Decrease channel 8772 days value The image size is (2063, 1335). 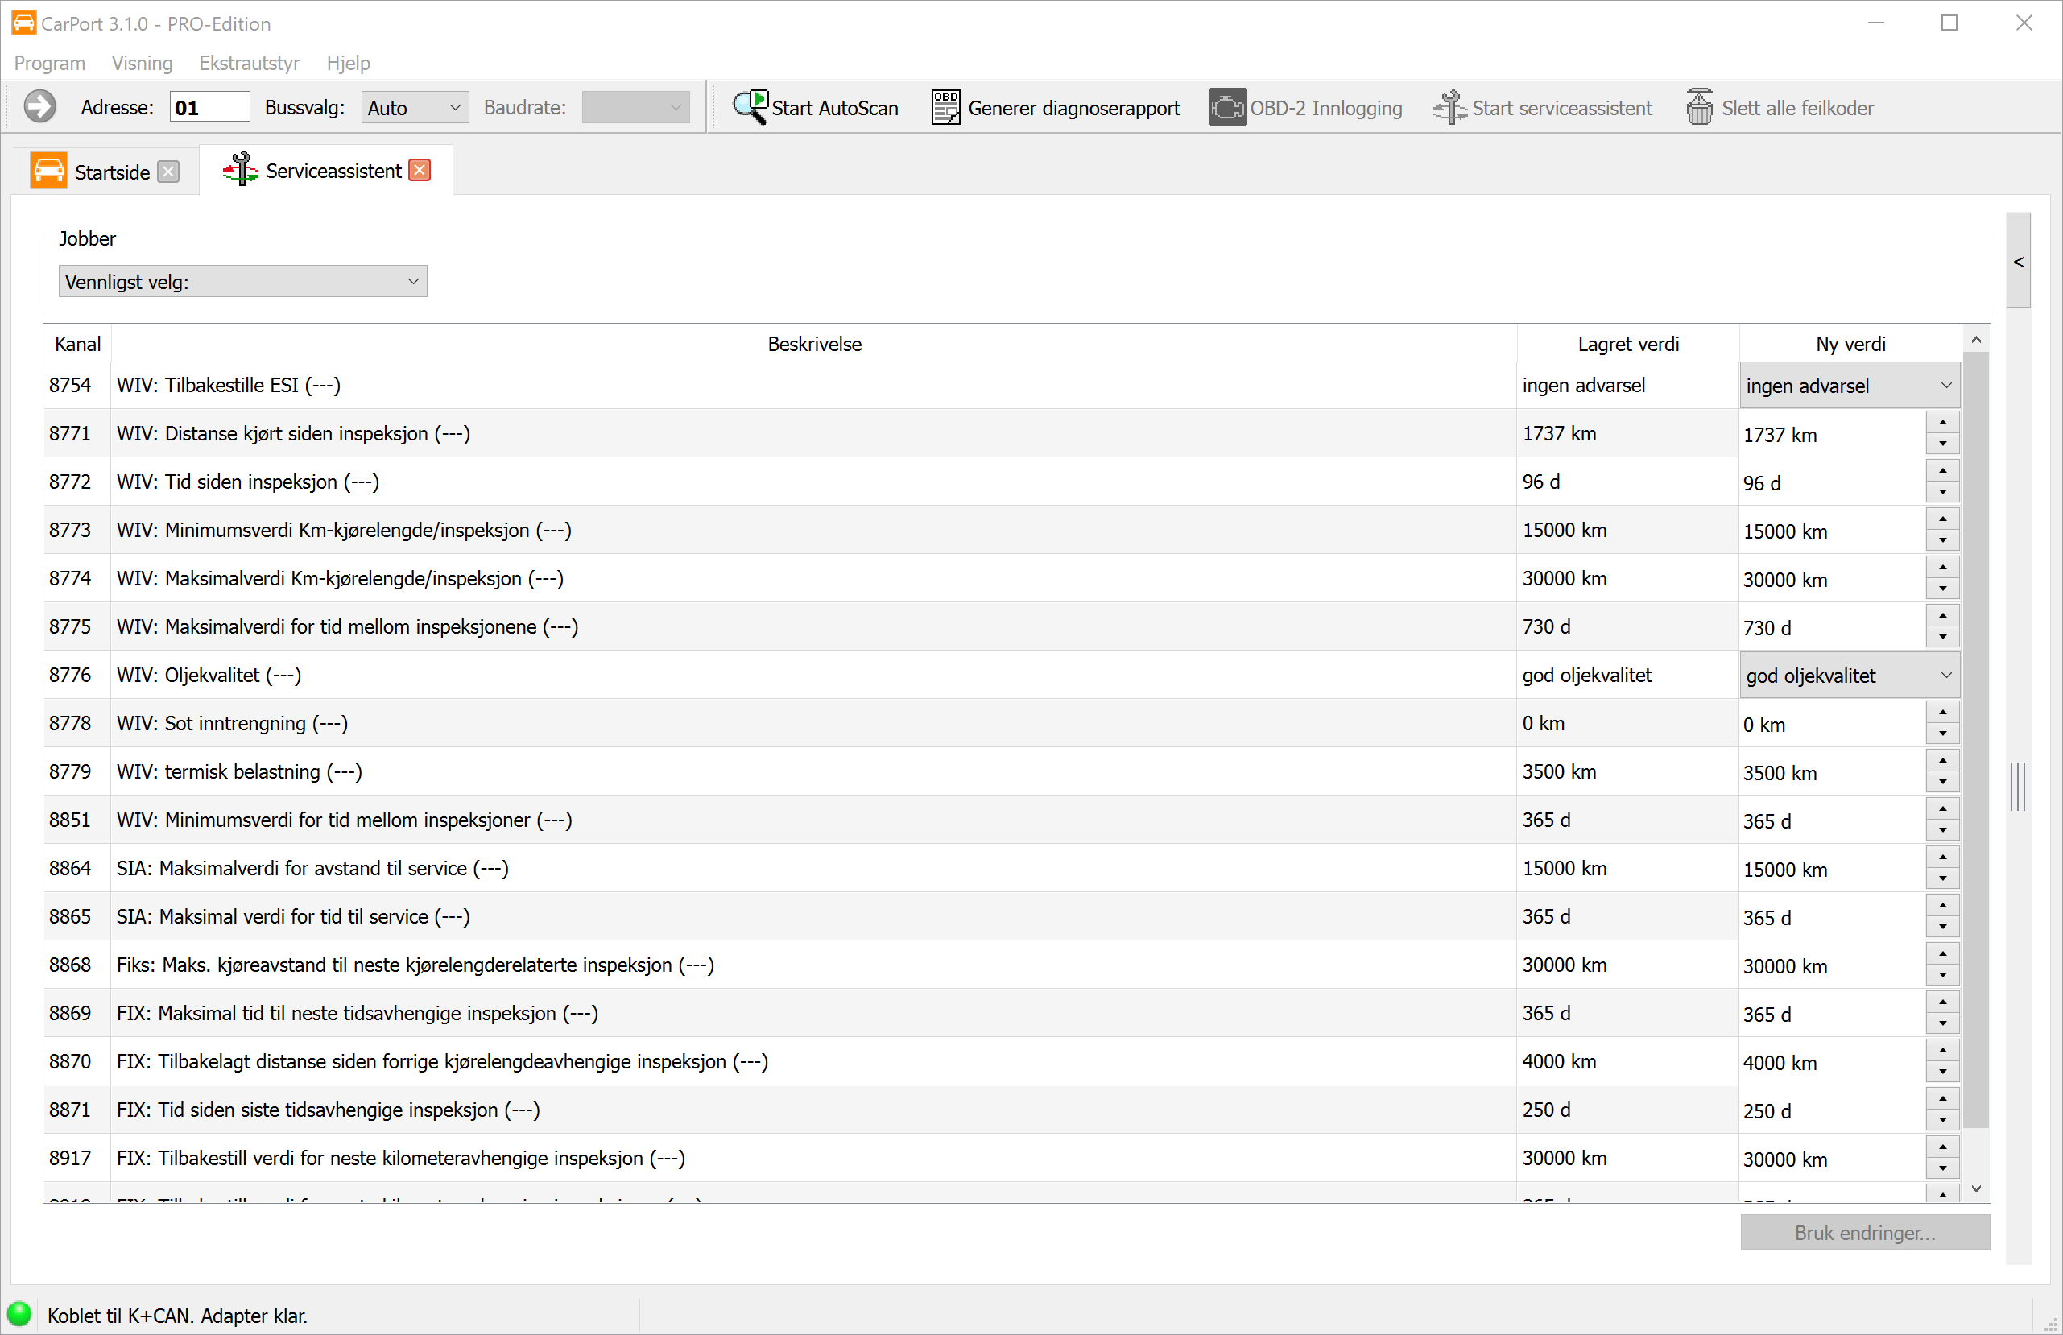click(1942, 493)
